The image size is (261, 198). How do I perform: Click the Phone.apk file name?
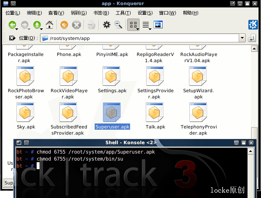[x=69, y=54]
